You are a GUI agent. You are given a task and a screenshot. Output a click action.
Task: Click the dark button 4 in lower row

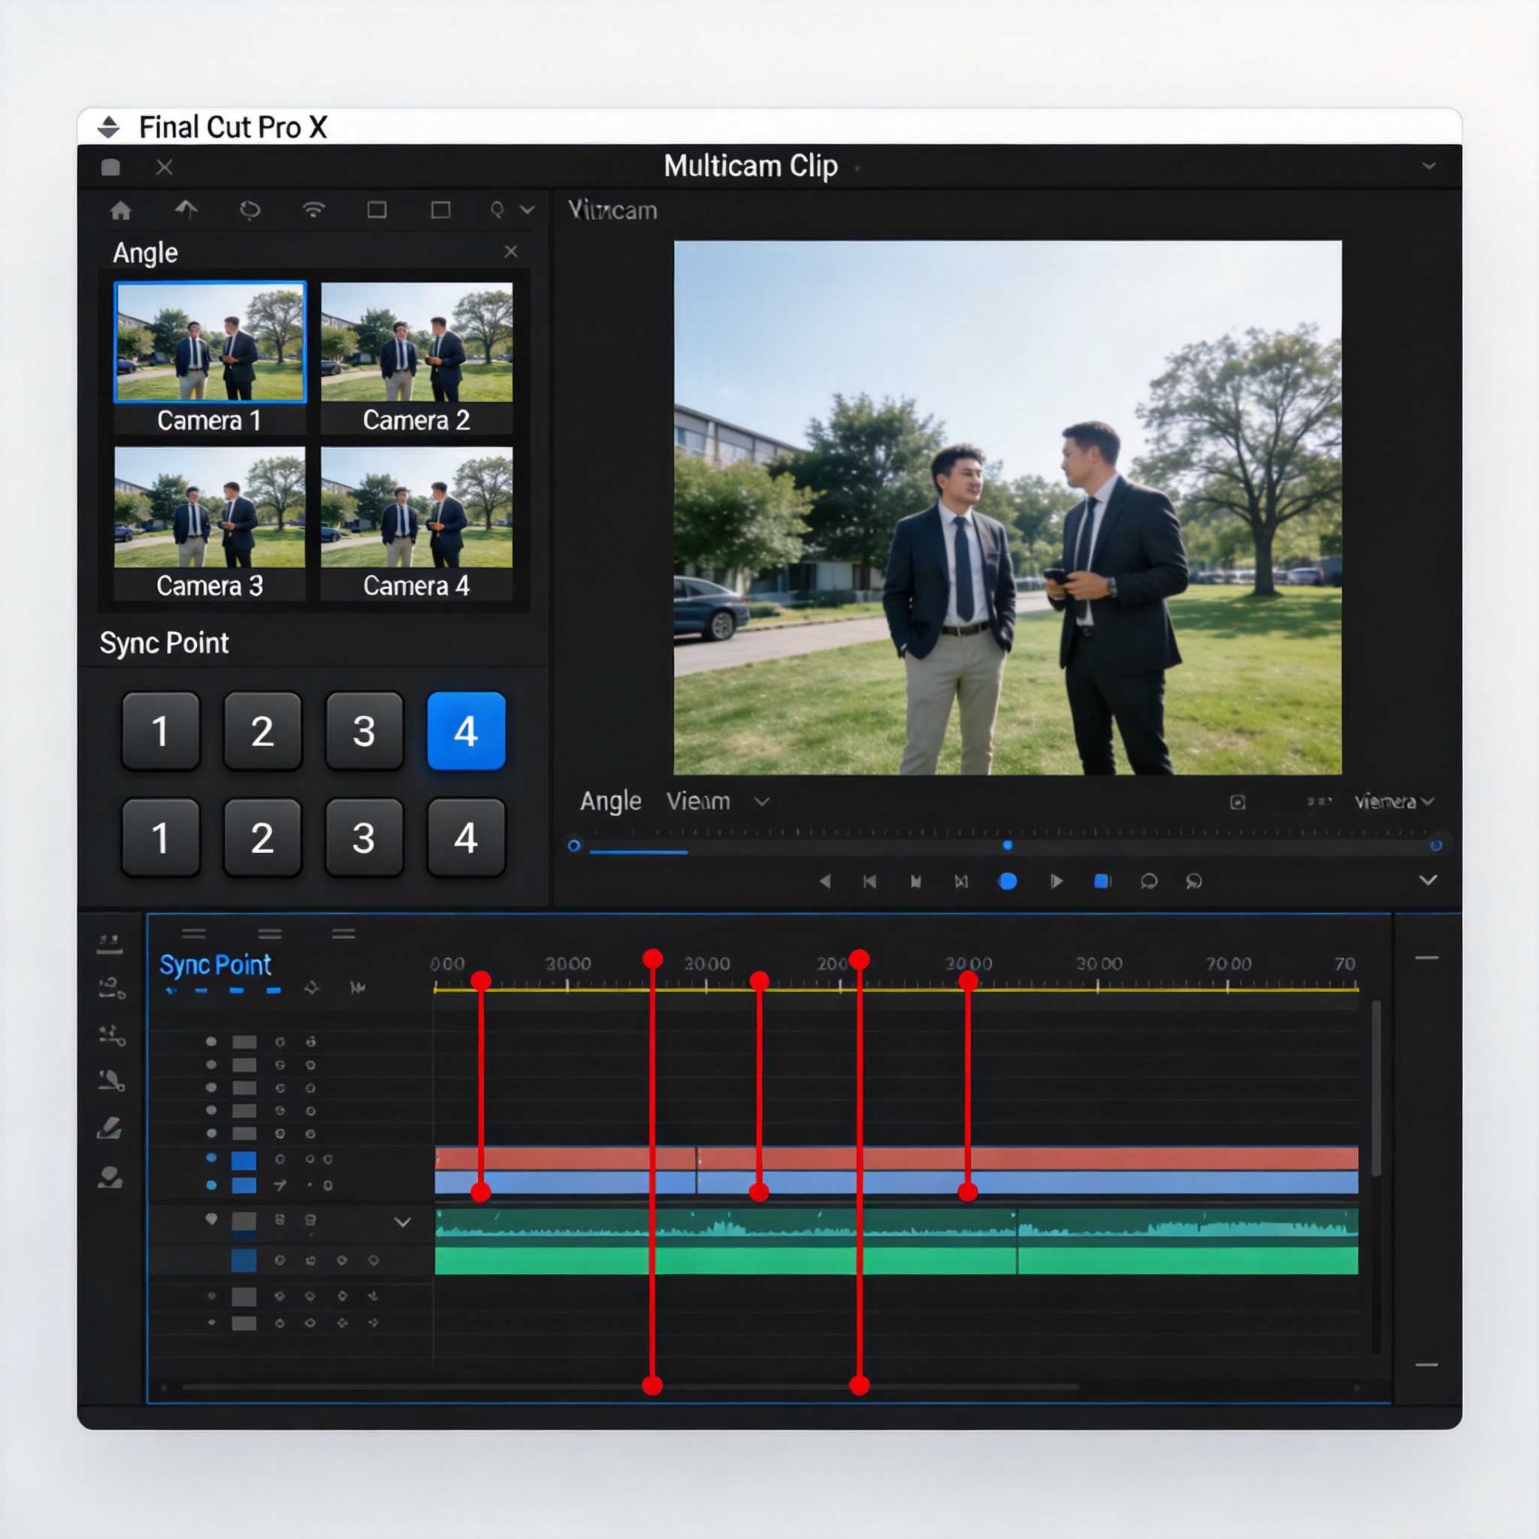tap(466, 837)
